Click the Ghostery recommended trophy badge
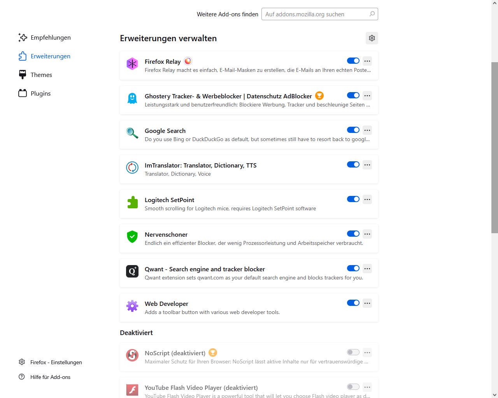 point(319,96)
